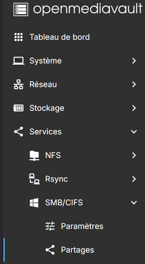
Task: Click the Stockage drive icon
Action: click(x=19, y=108)
